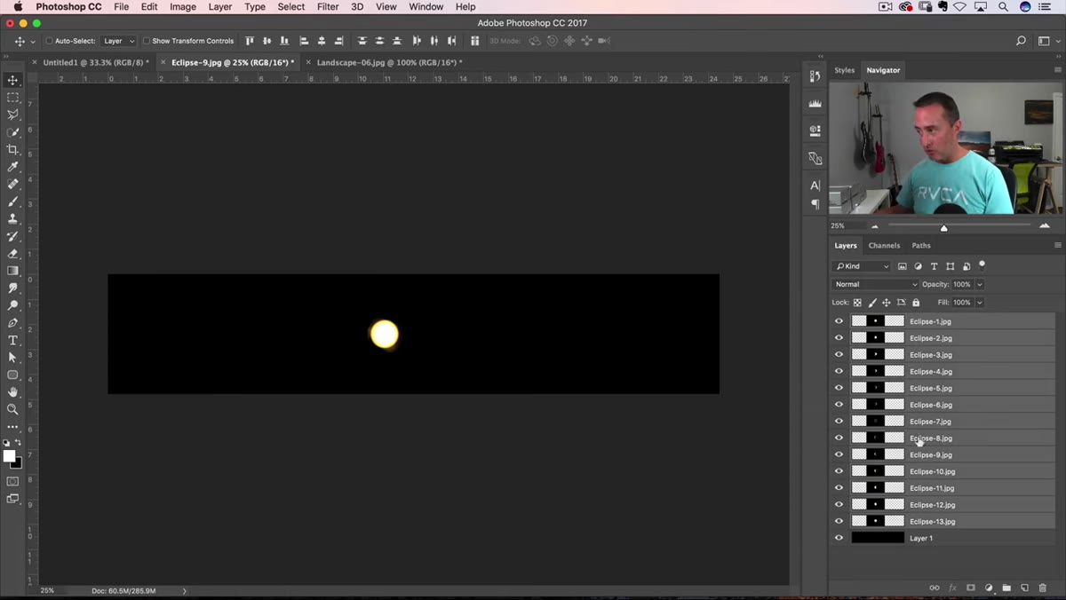Image resolution: width=1066 pixels, height=600 pixels.
Task: Open the Opacity slider dropdown arrow
Action: point(980,284)
